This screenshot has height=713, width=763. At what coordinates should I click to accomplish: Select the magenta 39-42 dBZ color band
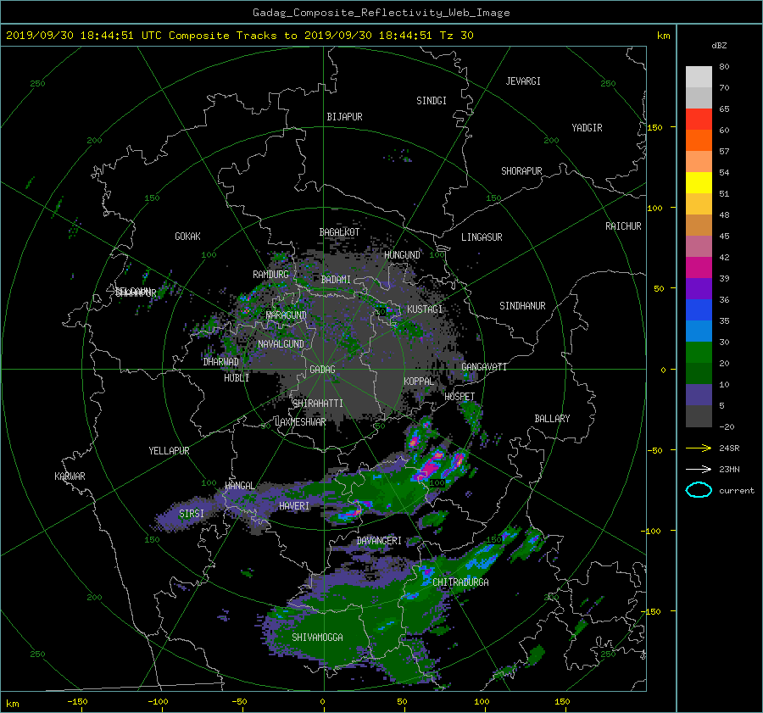click(699, 267)
